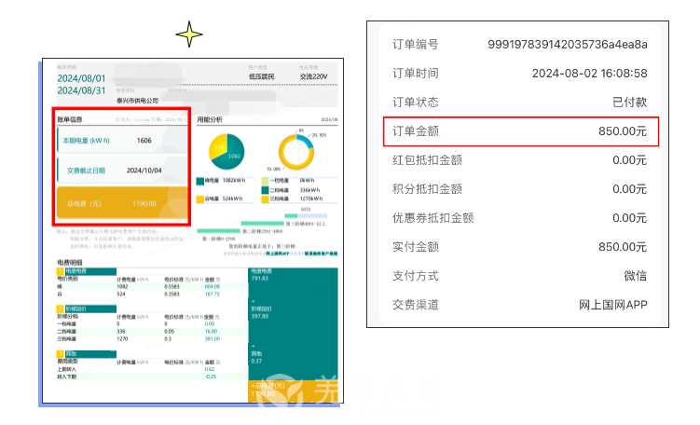Viewport: 700px width, 425px height.
Task: Click the 网上国网APP payment channel value
Action: [613, 305]
